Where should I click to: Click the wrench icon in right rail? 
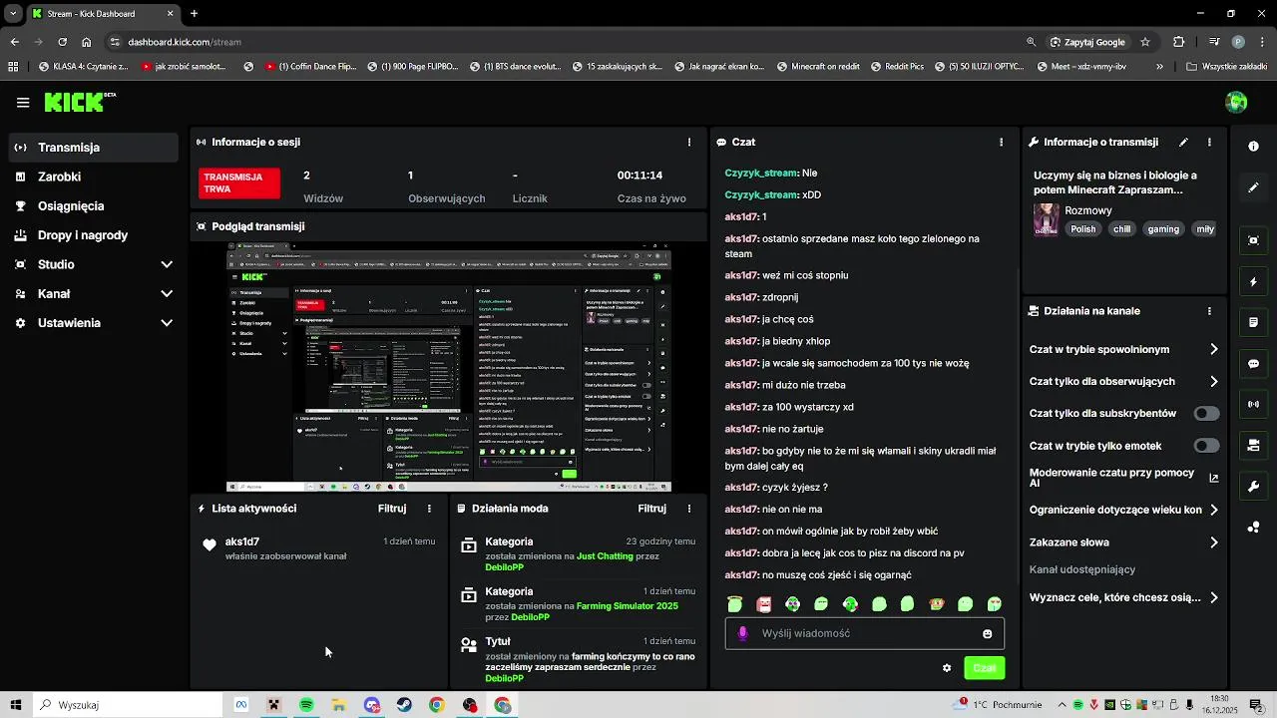click(x=1254, y=487)
